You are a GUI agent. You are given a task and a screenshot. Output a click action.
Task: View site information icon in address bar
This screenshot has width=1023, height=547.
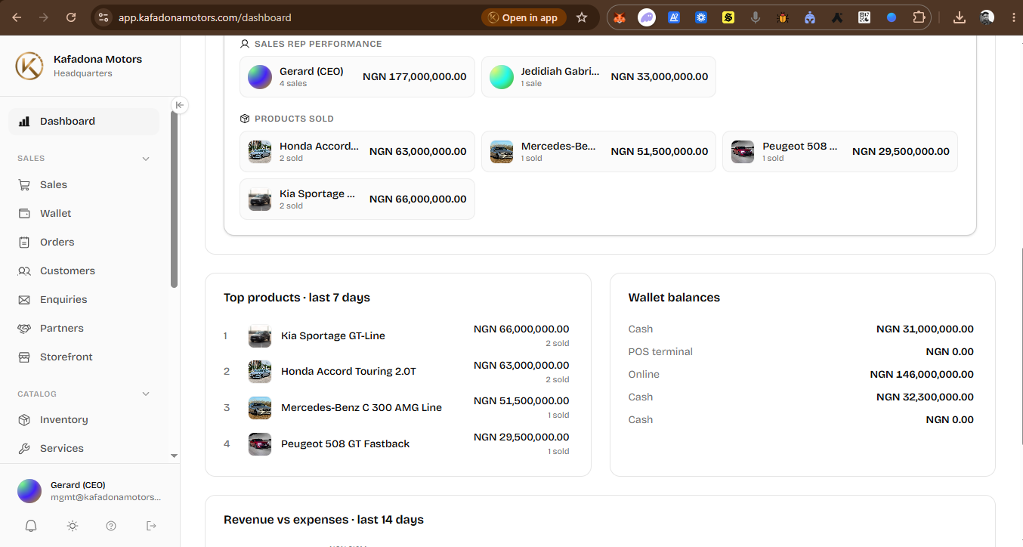(x=104, y=17)
